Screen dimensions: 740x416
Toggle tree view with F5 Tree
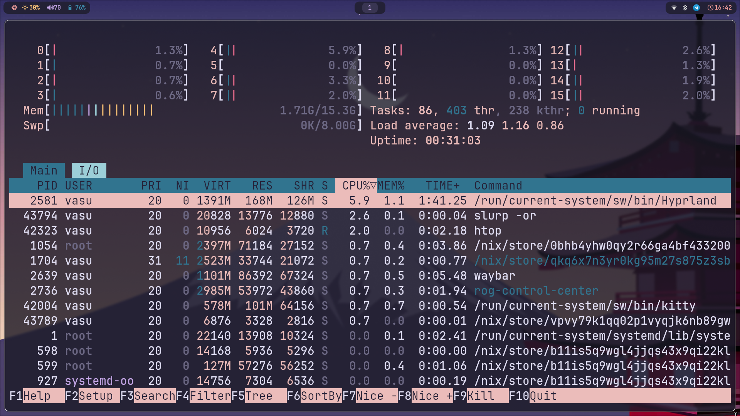pyautogui.click(x=259, y=396)
